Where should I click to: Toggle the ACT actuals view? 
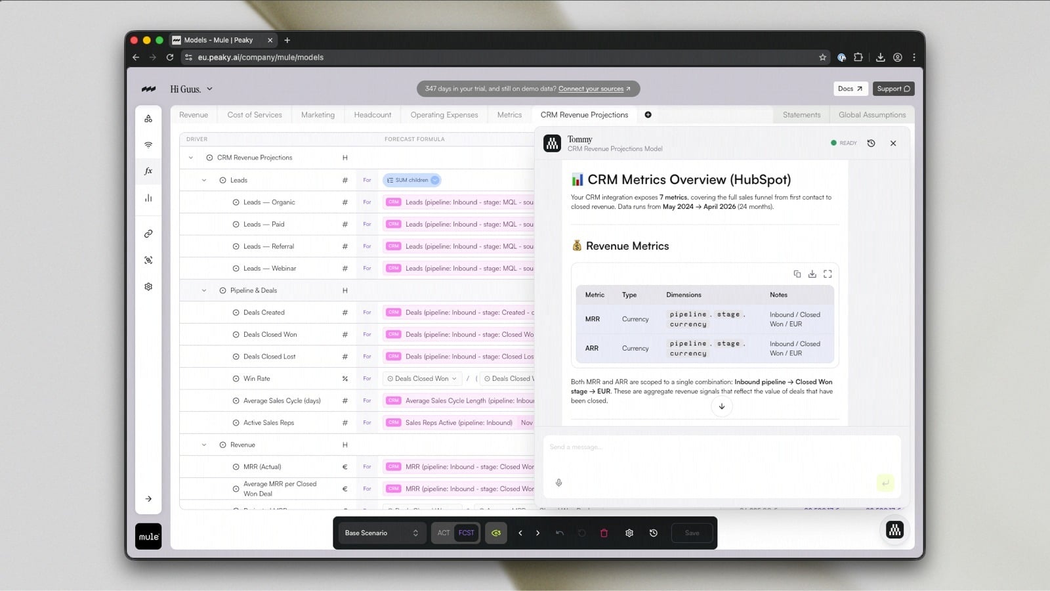click(x=444, y=533)
